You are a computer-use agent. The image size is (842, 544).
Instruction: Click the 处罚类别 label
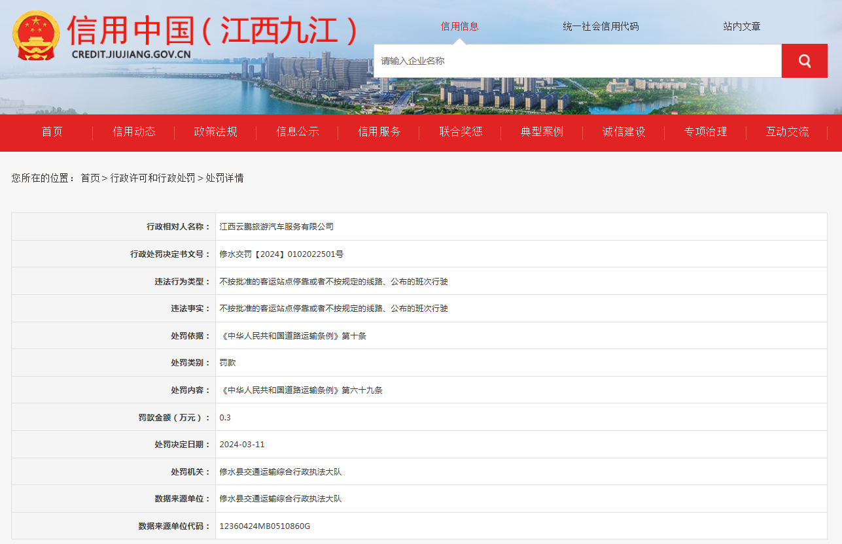191,363
